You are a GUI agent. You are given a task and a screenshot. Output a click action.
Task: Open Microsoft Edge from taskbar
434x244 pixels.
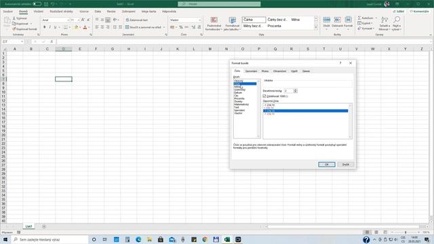point(138,239)
